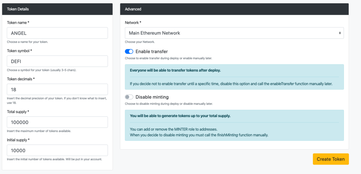The image size is (361, 174).
Task: Click the "Token name *" field label
Action: pos(18,23)
